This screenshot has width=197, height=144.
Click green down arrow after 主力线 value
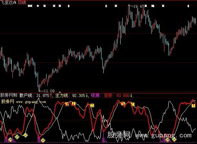coord(87,96)
